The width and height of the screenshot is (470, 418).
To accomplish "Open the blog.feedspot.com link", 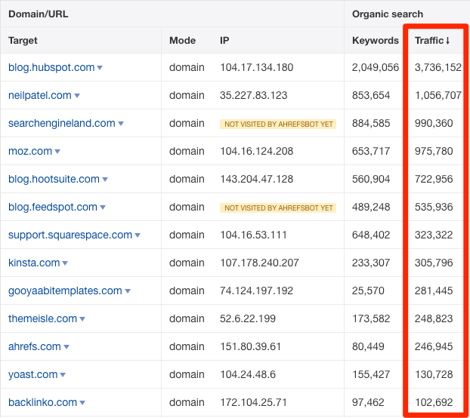I will (x=52, y=207).
